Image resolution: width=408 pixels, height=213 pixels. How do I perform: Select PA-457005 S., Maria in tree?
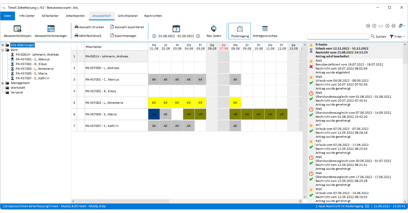(31, 73)
